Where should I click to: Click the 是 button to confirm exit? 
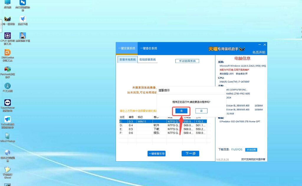181,111
